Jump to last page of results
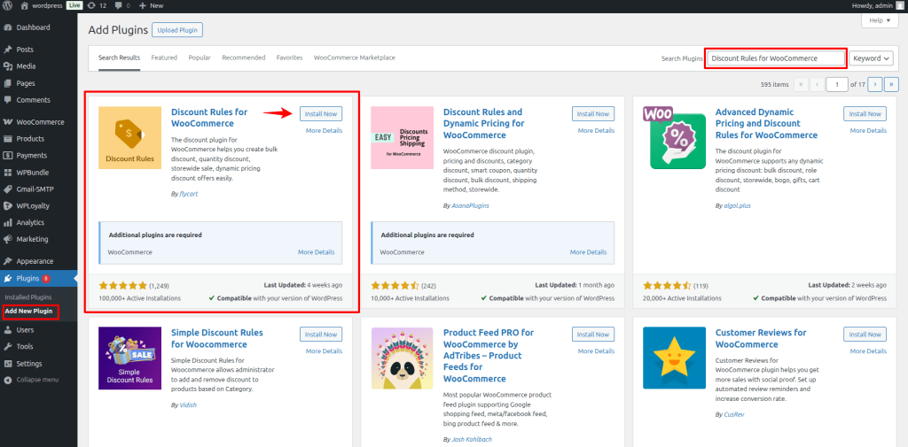The width and height of the screenshot is (908, 447). 890,84
